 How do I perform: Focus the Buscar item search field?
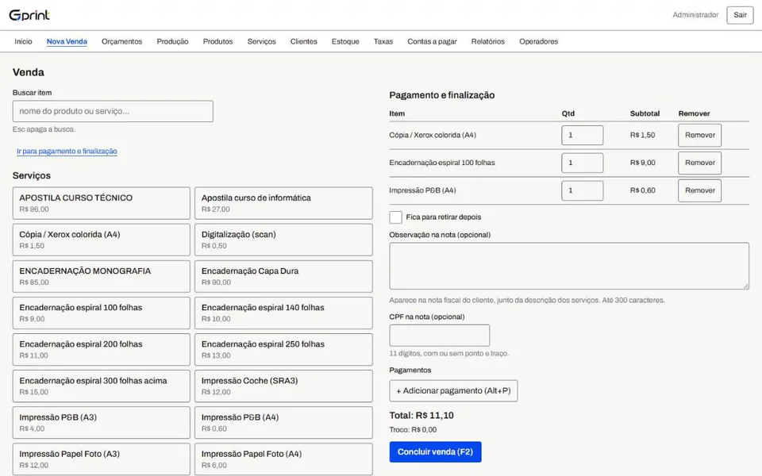click(x=113, y=111)
